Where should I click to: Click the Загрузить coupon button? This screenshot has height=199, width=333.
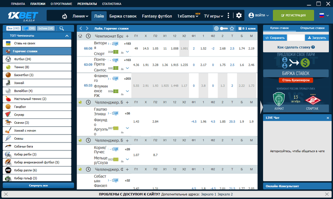tap(317, 38)
